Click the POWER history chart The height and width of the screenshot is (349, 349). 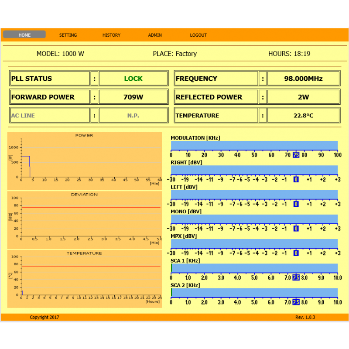tap(85, 161)
